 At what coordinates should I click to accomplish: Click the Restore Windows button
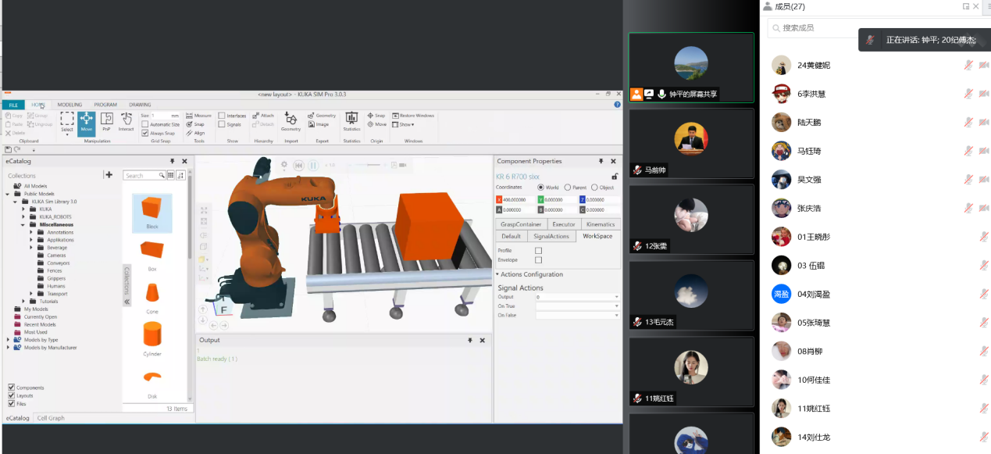click(x=413, y=116)
